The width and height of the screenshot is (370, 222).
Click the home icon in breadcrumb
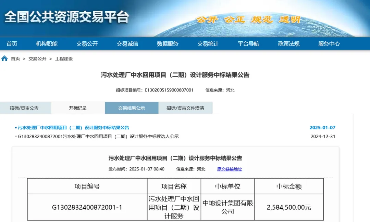coord(4,58)
